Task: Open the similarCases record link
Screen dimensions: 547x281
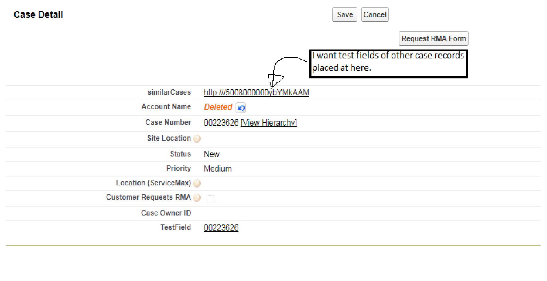Action: click(x=256, y=92)
